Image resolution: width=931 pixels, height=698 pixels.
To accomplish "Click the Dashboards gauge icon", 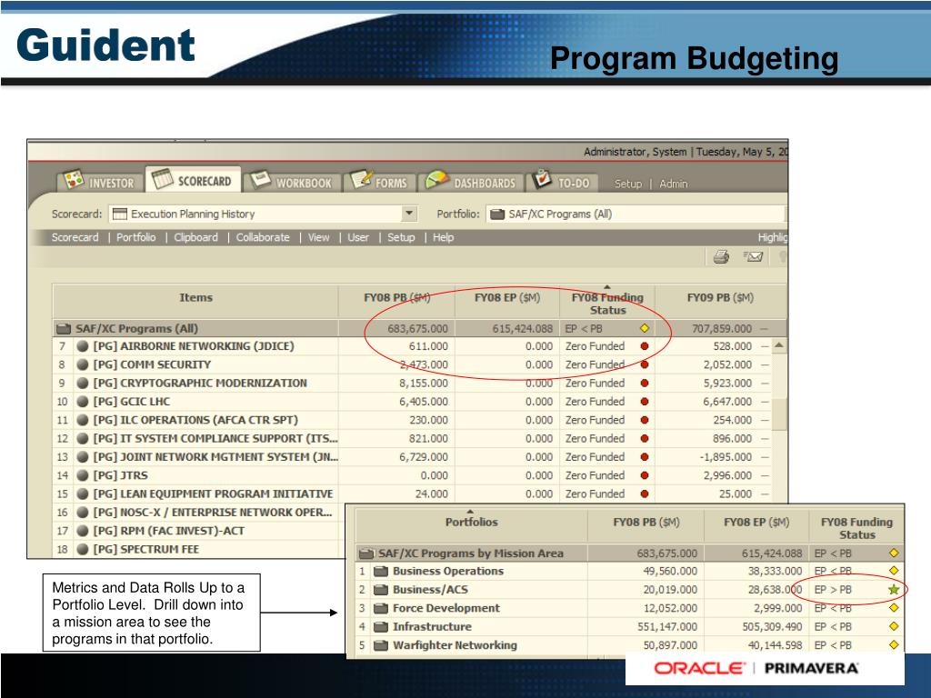I will (437, 180).
